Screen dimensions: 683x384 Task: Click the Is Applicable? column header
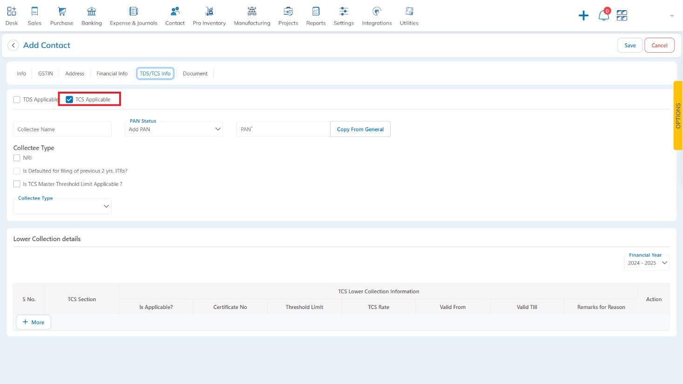coord(156,307)
